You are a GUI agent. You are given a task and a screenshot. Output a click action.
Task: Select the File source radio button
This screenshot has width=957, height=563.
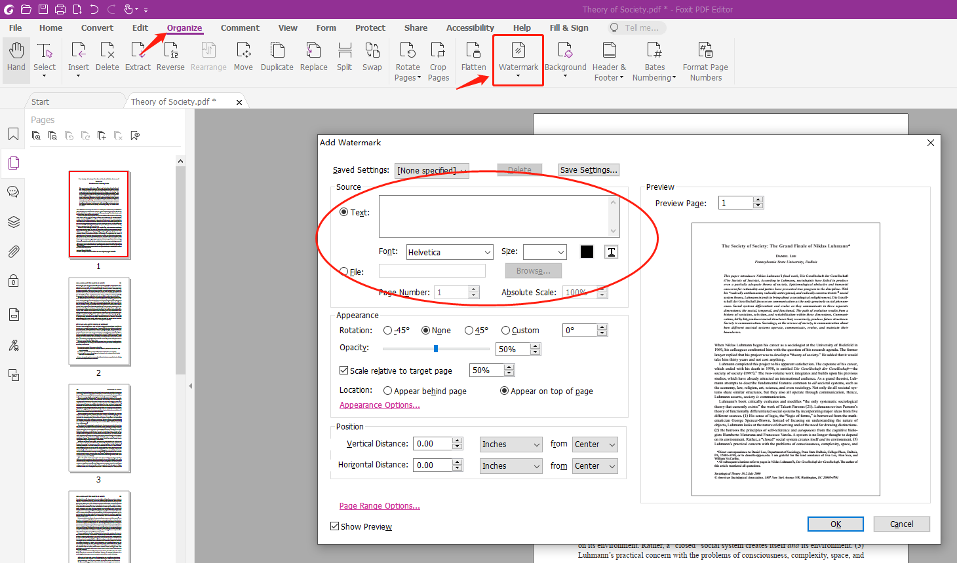344,272
